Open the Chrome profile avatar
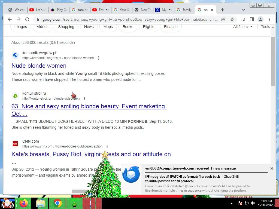This screenshot has width=279, height=209. coord(260,19)
